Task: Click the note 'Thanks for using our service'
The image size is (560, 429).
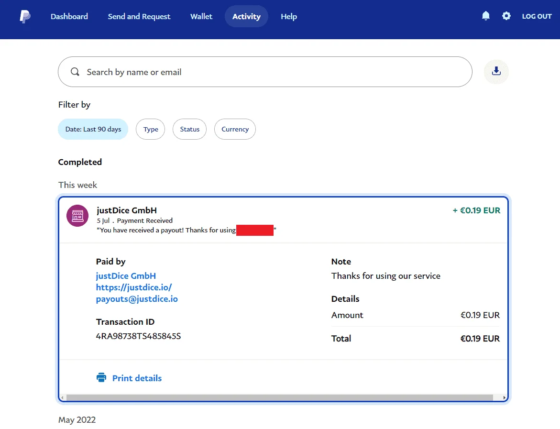Action: pos(386,276)
